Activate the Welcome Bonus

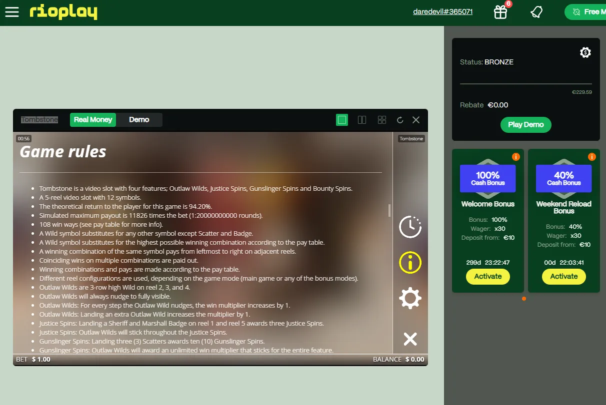point(488,276)
